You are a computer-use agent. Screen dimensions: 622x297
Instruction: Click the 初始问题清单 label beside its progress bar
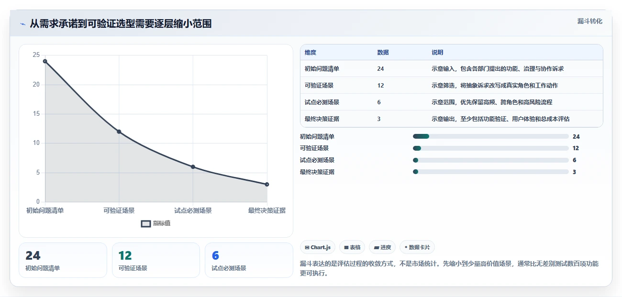click(x=317, y=136)
